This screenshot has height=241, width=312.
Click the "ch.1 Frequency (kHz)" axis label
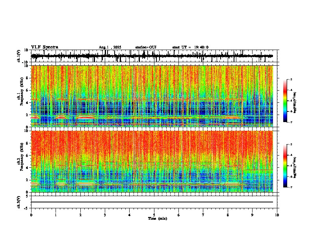pyautogui.click(x=20, y=91)
